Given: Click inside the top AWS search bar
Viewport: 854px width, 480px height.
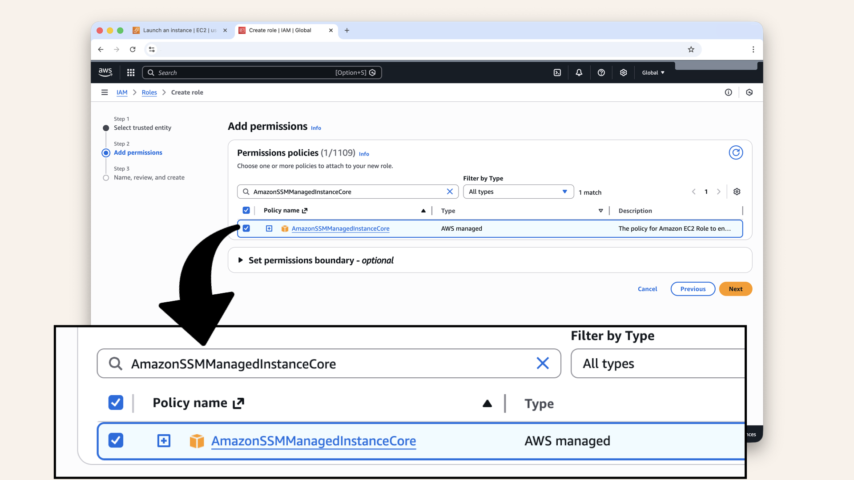Looking at the screenshot, I should tap(249, 72).
